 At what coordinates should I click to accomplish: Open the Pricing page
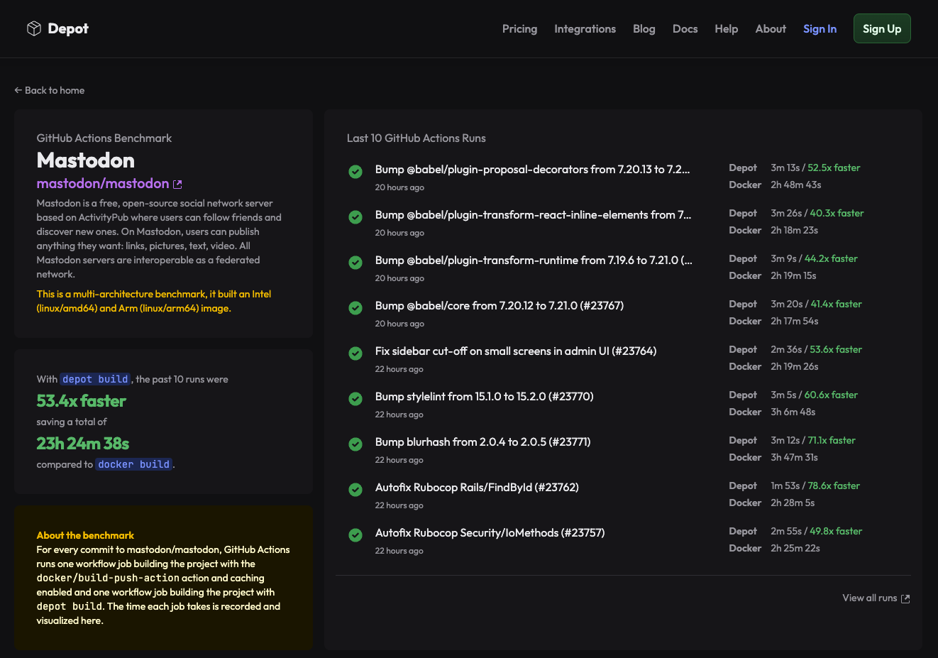[x=519, y=29]
